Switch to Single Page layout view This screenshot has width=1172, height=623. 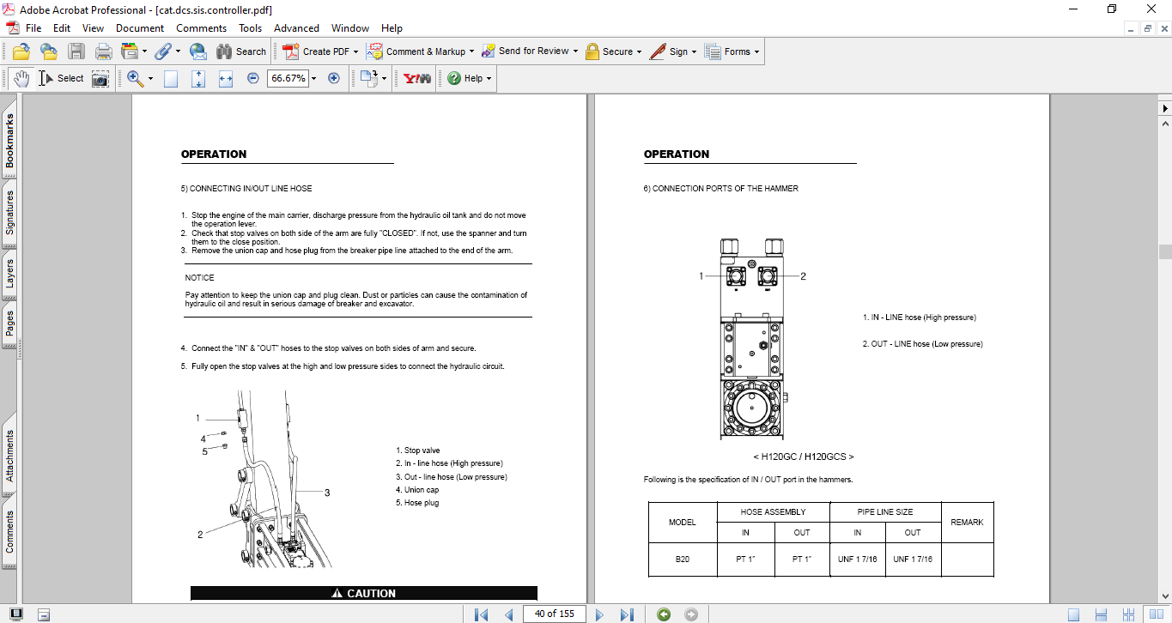pos(1073,614)
